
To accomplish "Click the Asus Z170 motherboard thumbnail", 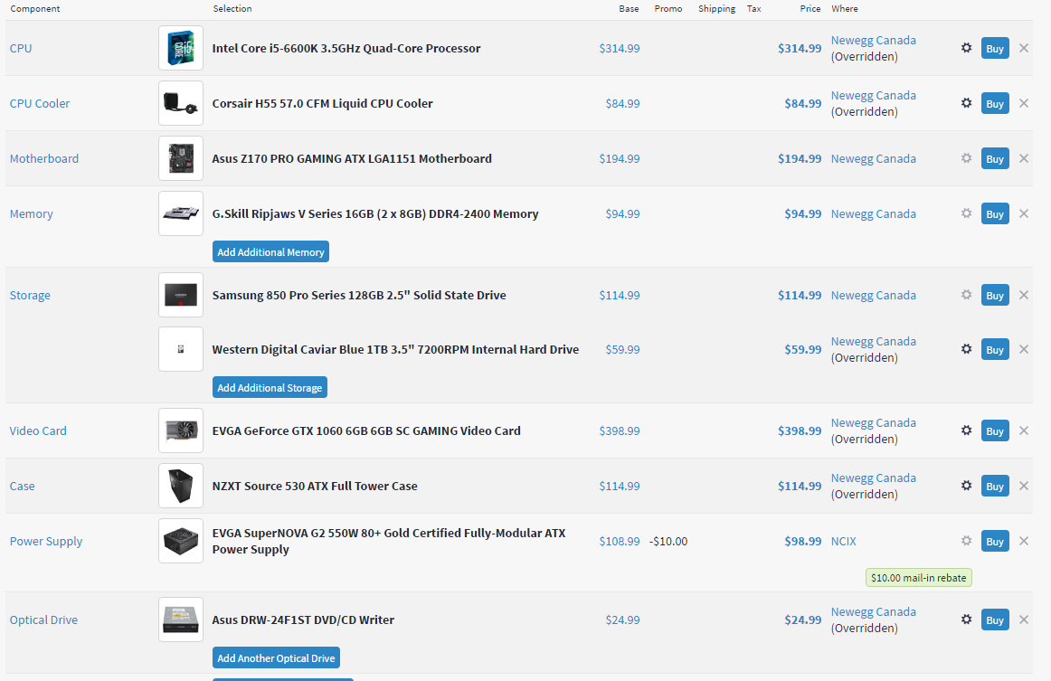I will pos(181,158).
